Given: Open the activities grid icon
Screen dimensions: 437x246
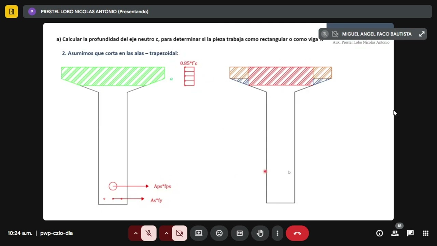Looking at the screenshot, I should [x=425, y=233].
